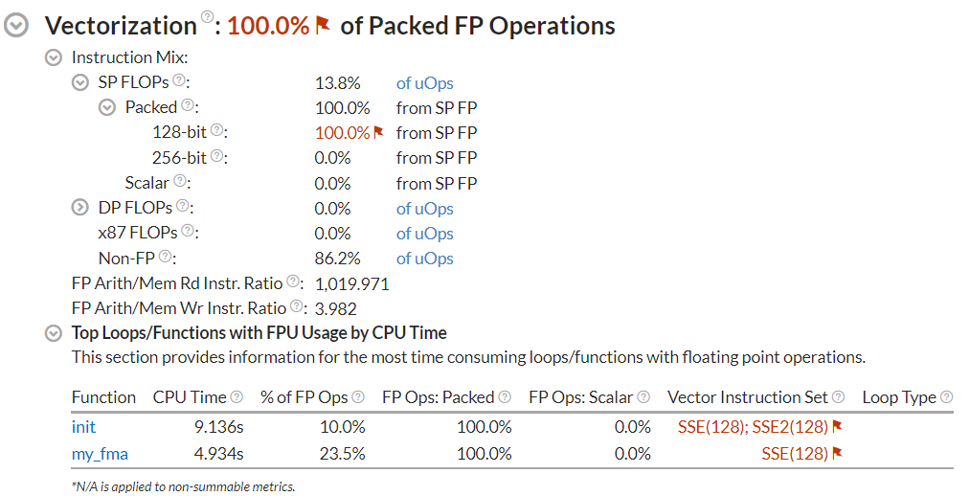Collapse the Vectorization section
This screenshot has width=970, height=496.
point(16,26)
